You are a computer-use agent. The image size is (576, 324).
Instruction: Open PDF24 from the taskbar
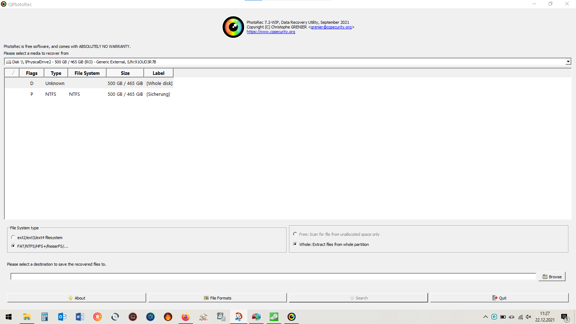click(x=203, y=317)
